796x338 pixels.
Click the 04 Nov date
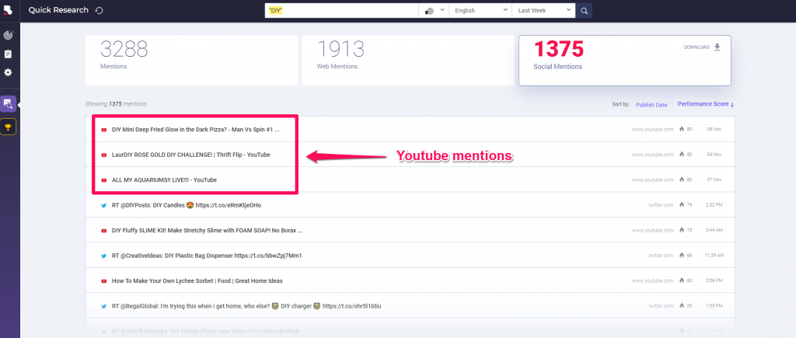tap(714, 155)
